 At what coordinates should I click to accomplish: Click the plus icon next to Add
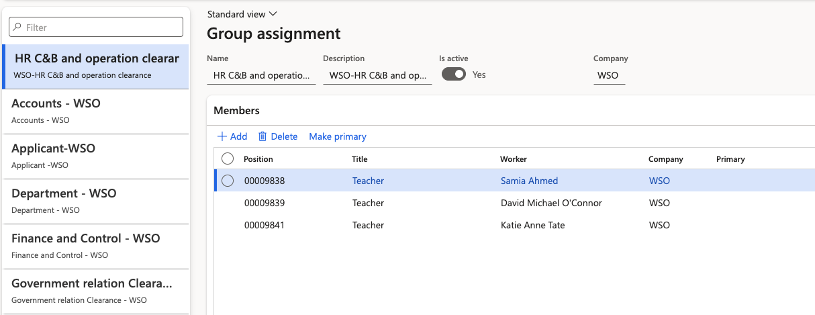click(222, 136)
